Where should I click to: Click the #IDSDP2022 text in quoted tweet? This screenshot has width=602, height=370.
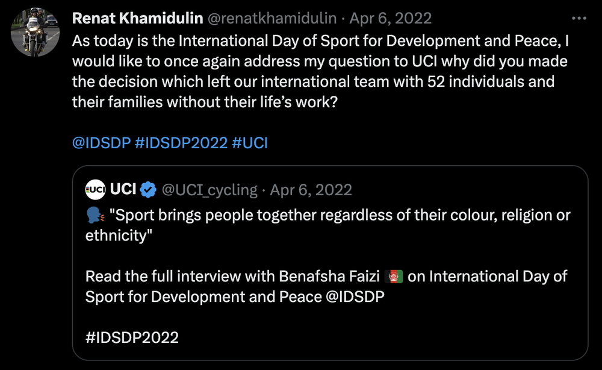tap(132, 337)
